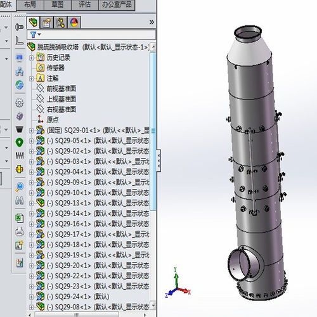
Task: Select the SQ29-17<1> component row
Action: 93,234
